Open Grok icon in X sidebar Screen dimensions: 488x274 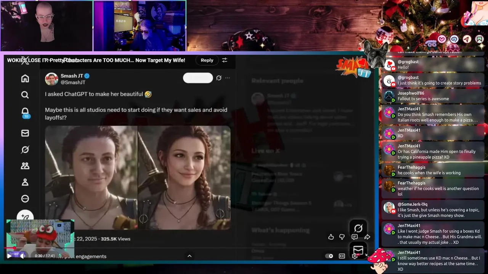(x=25, y=150)
